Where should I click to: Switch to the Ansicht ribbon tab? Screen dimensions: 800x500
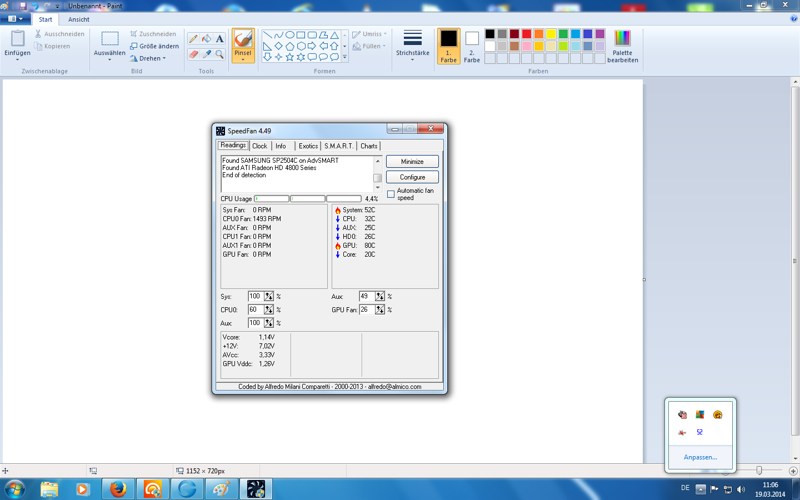(x=79, y=19)
